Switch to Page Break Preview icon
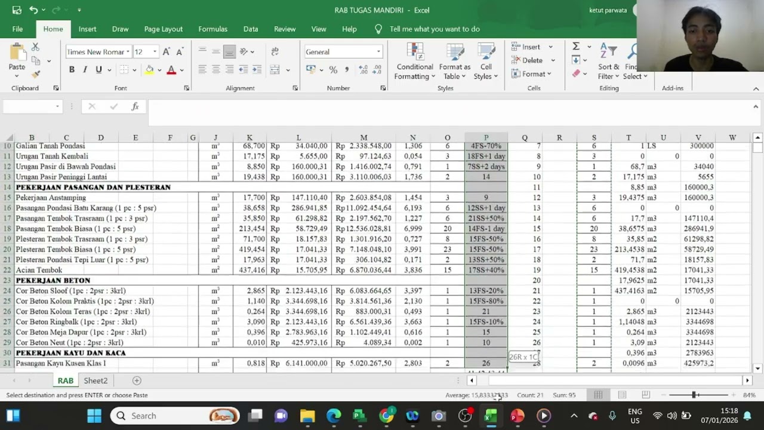The width and height of the screenshot is (764, 430). 646,395
